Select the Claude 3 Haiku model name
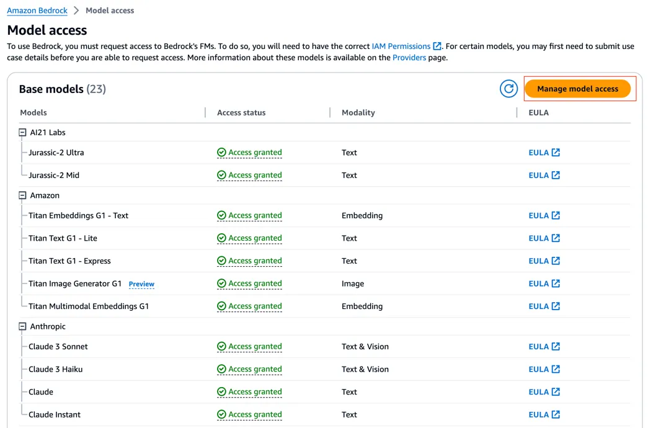648x428 pixels. pos(55,369)
